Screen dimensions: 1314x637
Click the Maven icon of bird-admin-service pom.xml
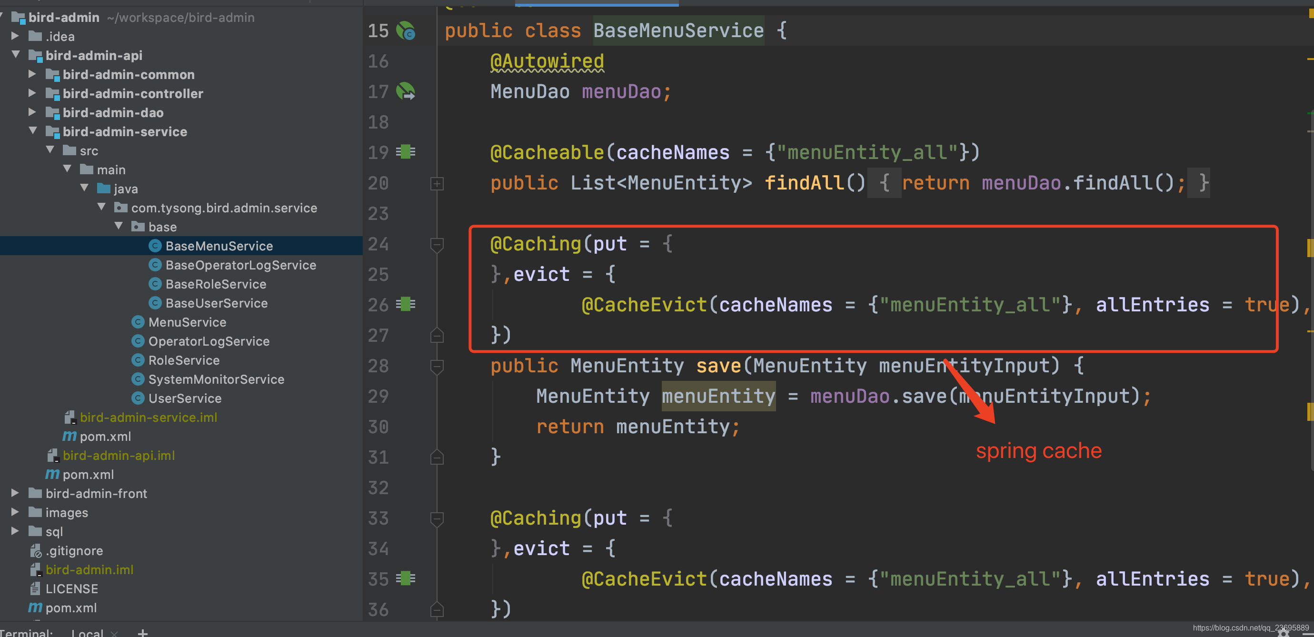click(x=70, y=436)
